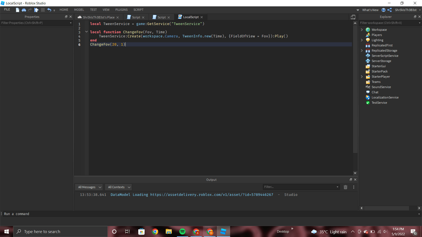Open Output panel more options menu
This screenshot has width=422, height=237.
pos(354,187)
